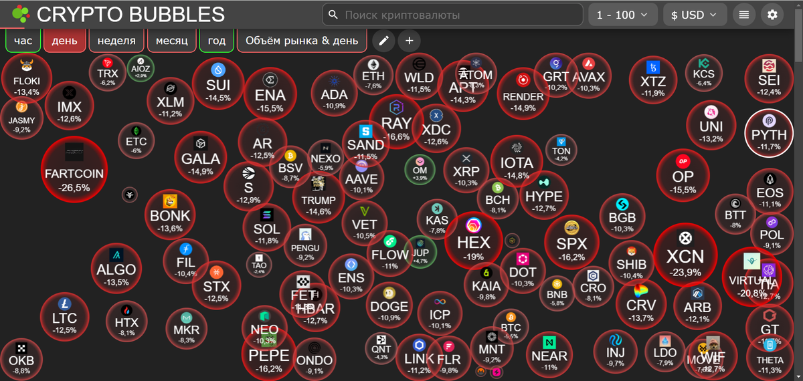This screenshot has height=381, width=803.
Task: Click the IOTA bubble
Action: [x=517, y=162]
